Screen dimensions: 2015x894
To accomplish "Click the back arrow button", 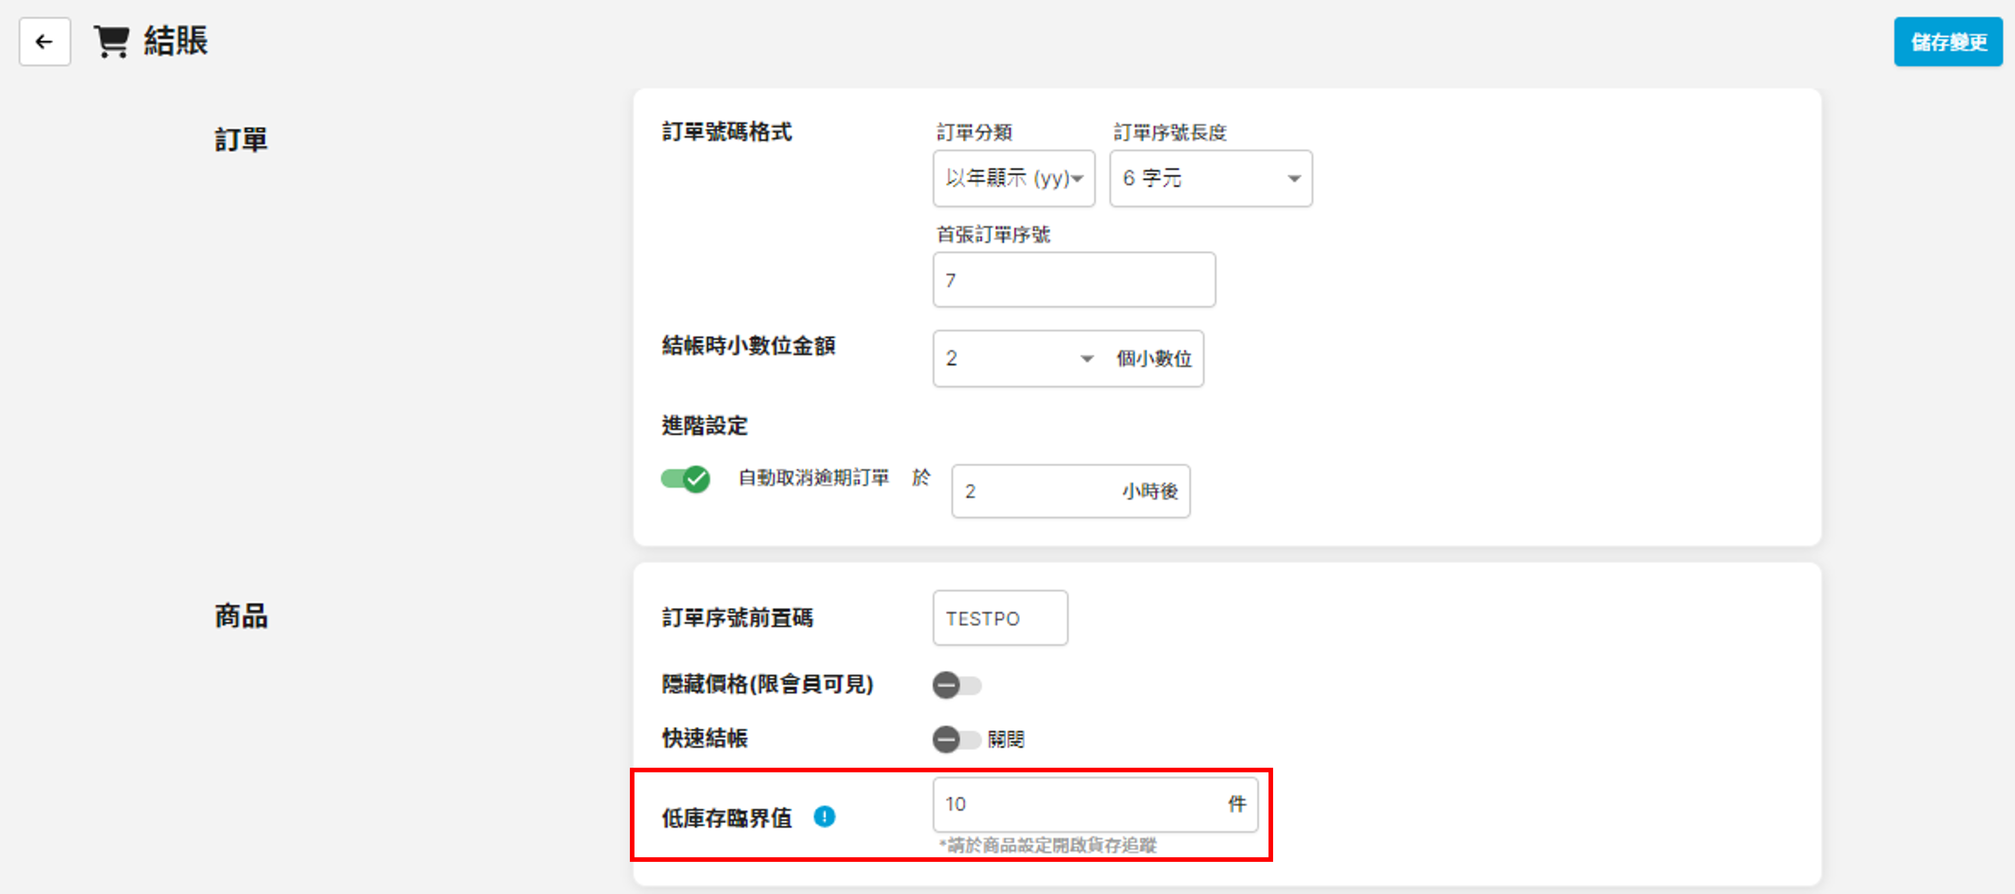I will pos(45,41).
